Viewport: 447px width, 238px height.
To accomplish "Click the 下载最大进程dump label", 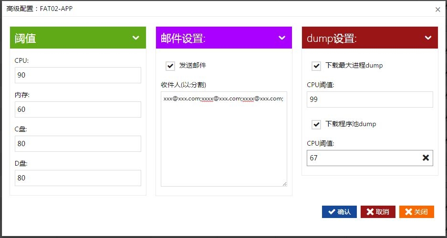I will 354,65.
